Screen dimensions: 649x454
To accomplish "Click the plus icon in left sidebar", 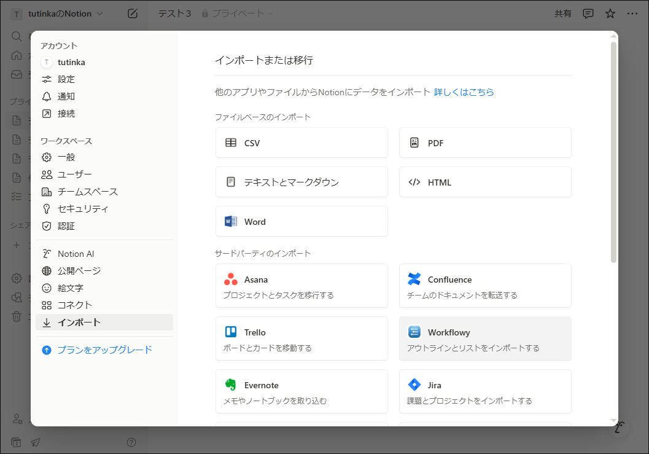I will tap(17, 245).
